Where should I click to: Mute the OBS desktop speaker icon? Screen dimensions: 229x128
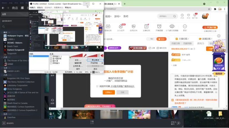point(102,55)
